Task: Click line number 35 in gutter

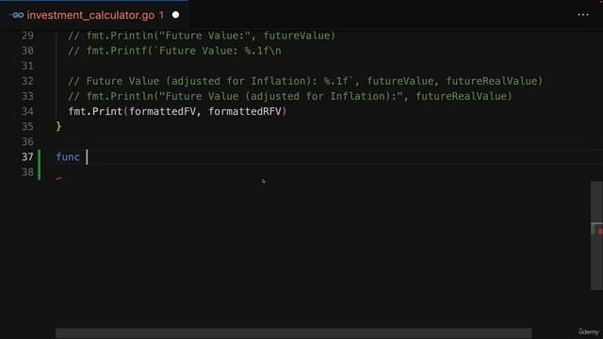Action: (x=27, y=126)
